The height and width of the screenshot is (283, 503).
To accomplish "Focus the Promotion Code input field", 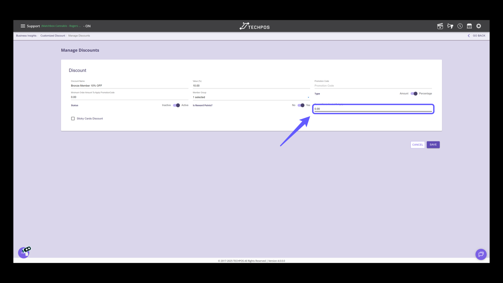I will (x=373, y=86).
